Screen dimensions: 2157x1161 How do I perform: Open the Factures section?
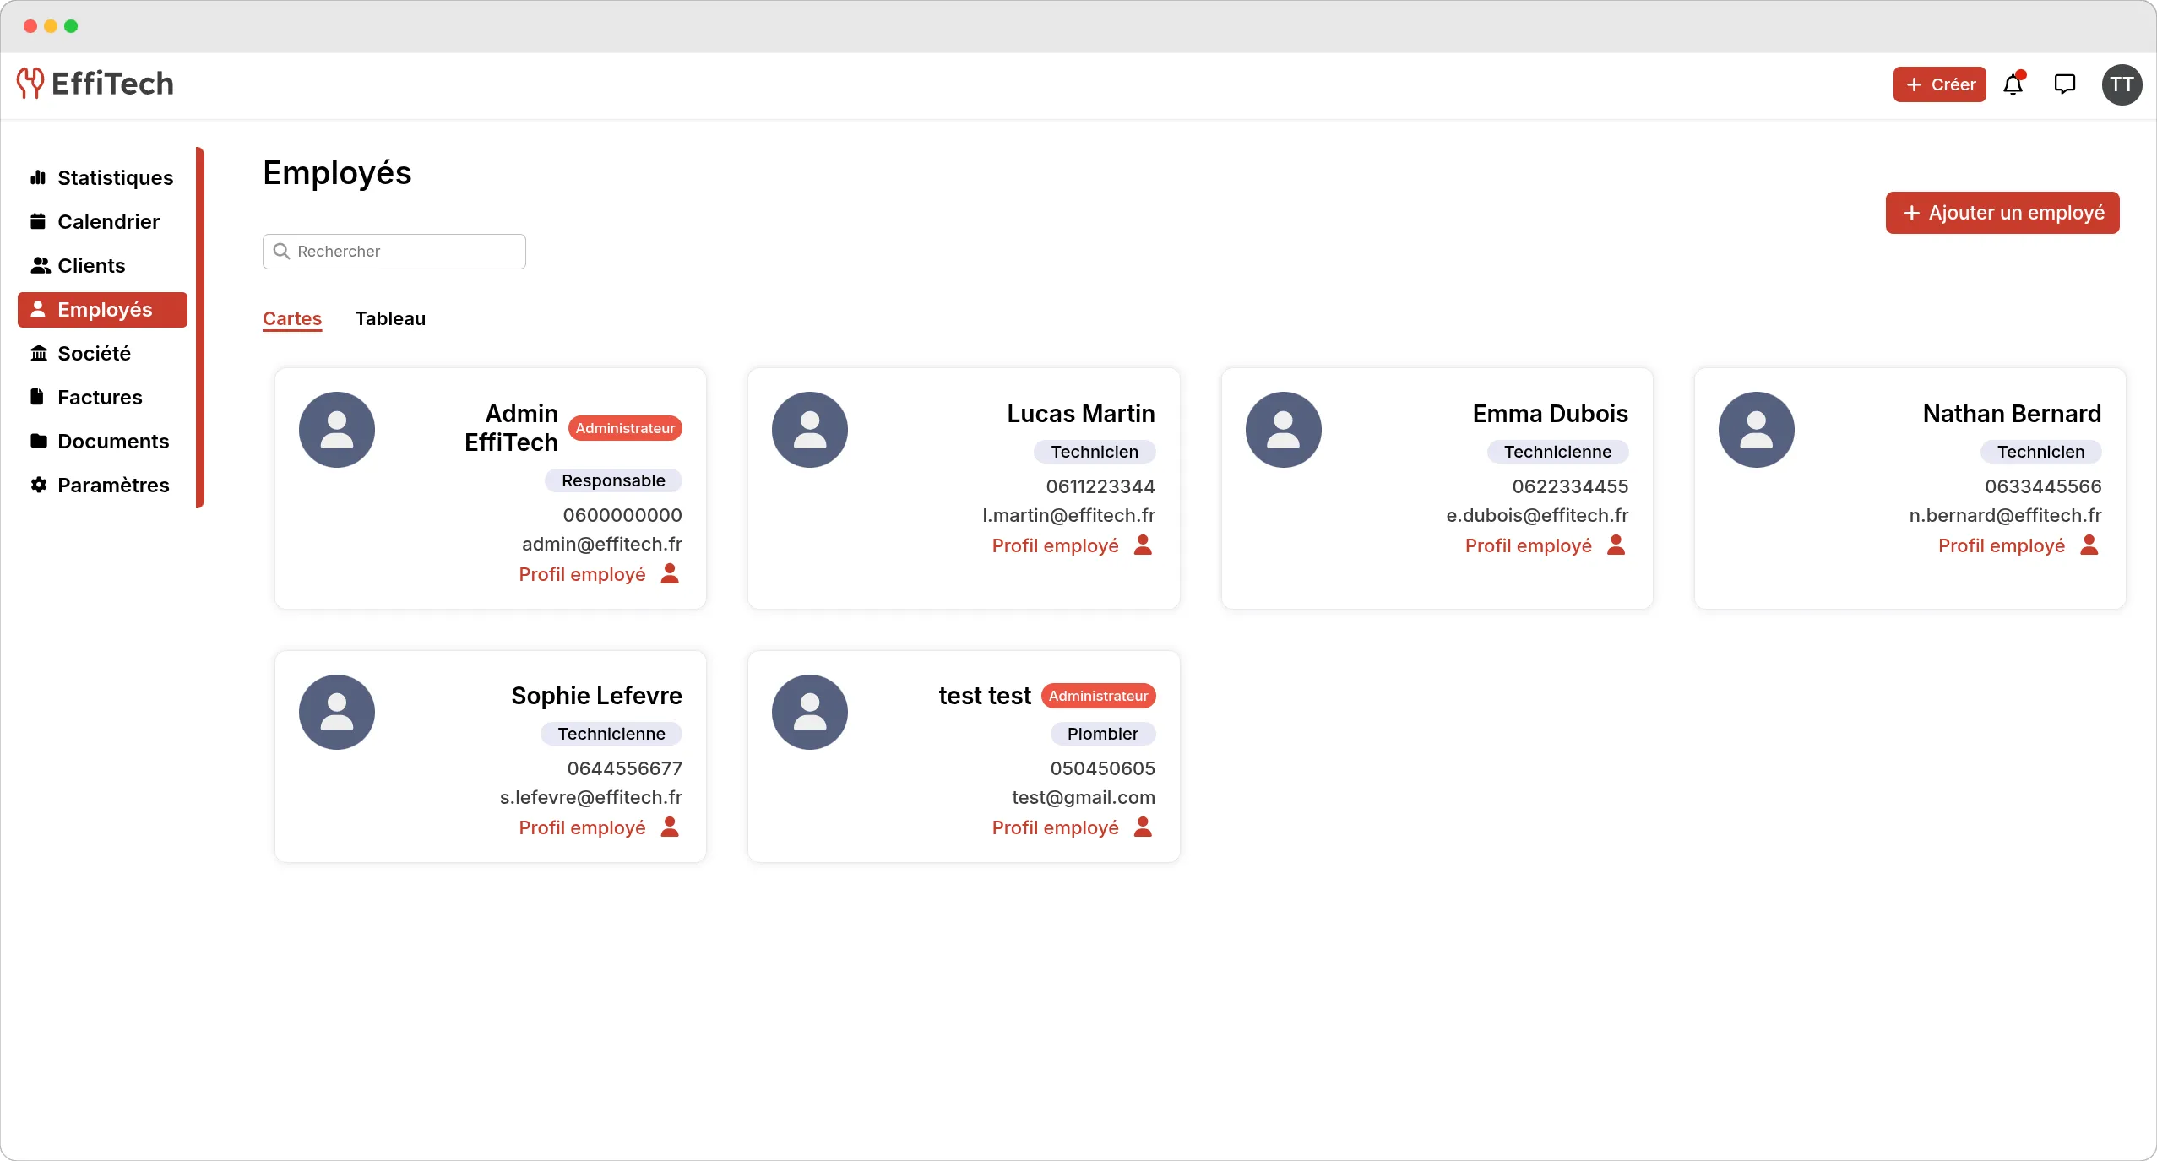tap(99, 397)
